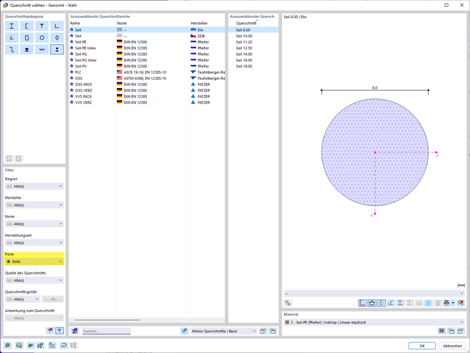Toggle red I-section stress points icon
The image size is (470, 353).
click(400, 303)
